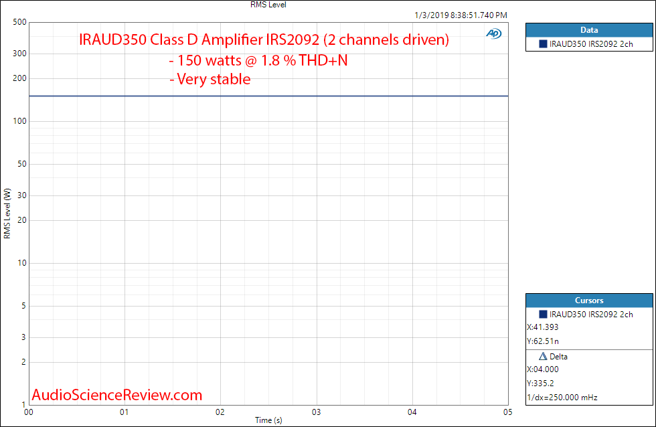656x427 pixels.
Task: Click the Delta Y:335.2 value
Action: (x=540, y=383)
